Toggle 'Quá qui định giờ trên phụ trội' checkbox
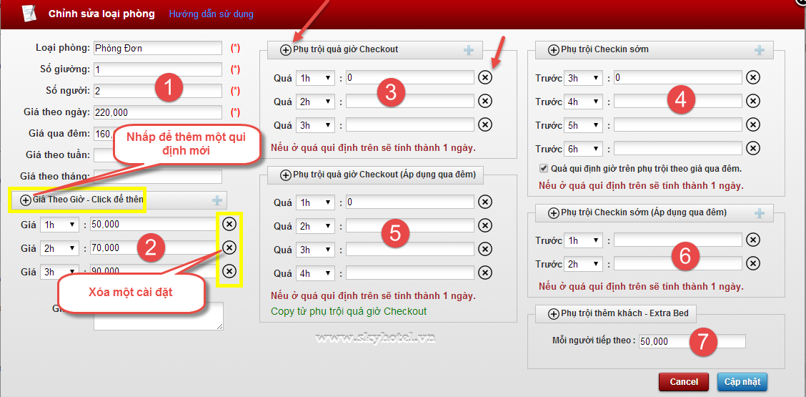The image size is (806, 397). (544, 169)
